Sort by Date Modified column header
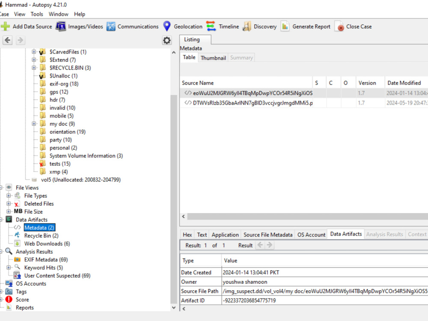 (407, 83)
